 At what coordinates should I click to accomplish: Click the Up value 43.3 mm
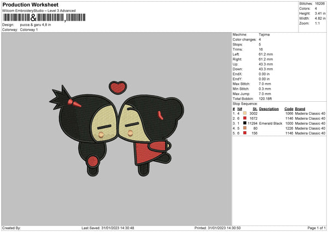coord(266,64)
